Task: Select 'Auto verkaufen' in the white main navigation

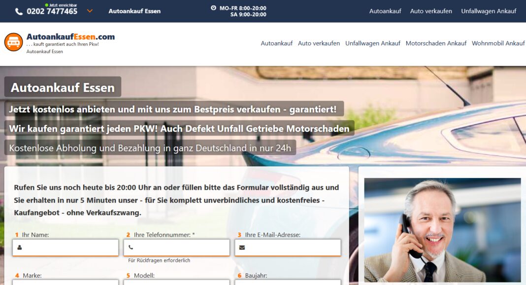Action: coord(319,43)
